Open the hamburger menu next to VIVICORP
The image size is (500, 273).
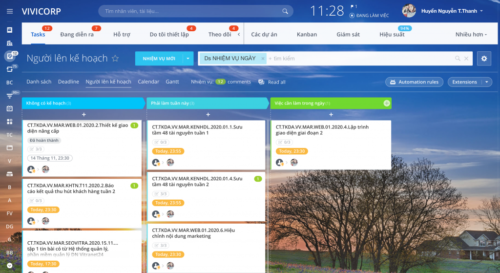[x=10, y=11]
